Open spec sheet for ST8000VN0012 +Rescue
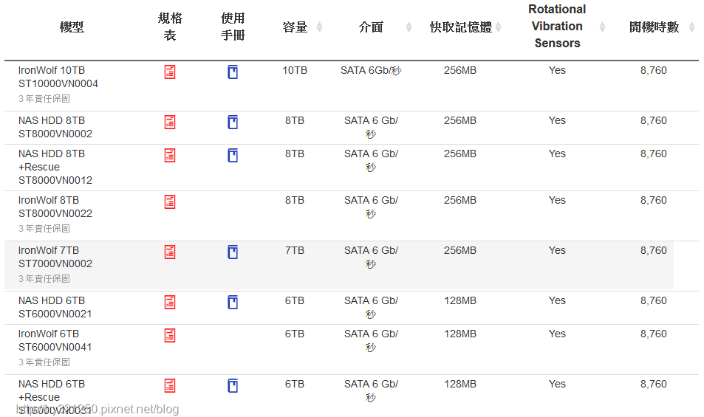This screenshot has width=704, height=417. [x=170, y=155]
